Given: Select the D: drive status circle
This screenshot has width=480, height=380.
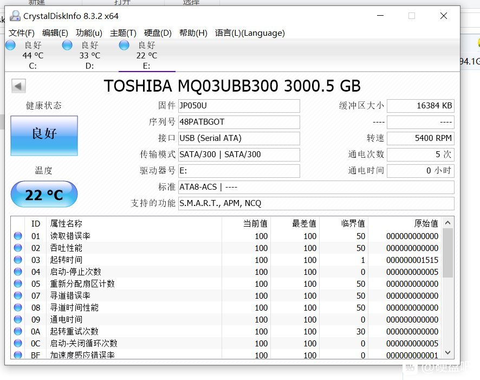Looking at the screenshot, I should [x=67, y=46].
